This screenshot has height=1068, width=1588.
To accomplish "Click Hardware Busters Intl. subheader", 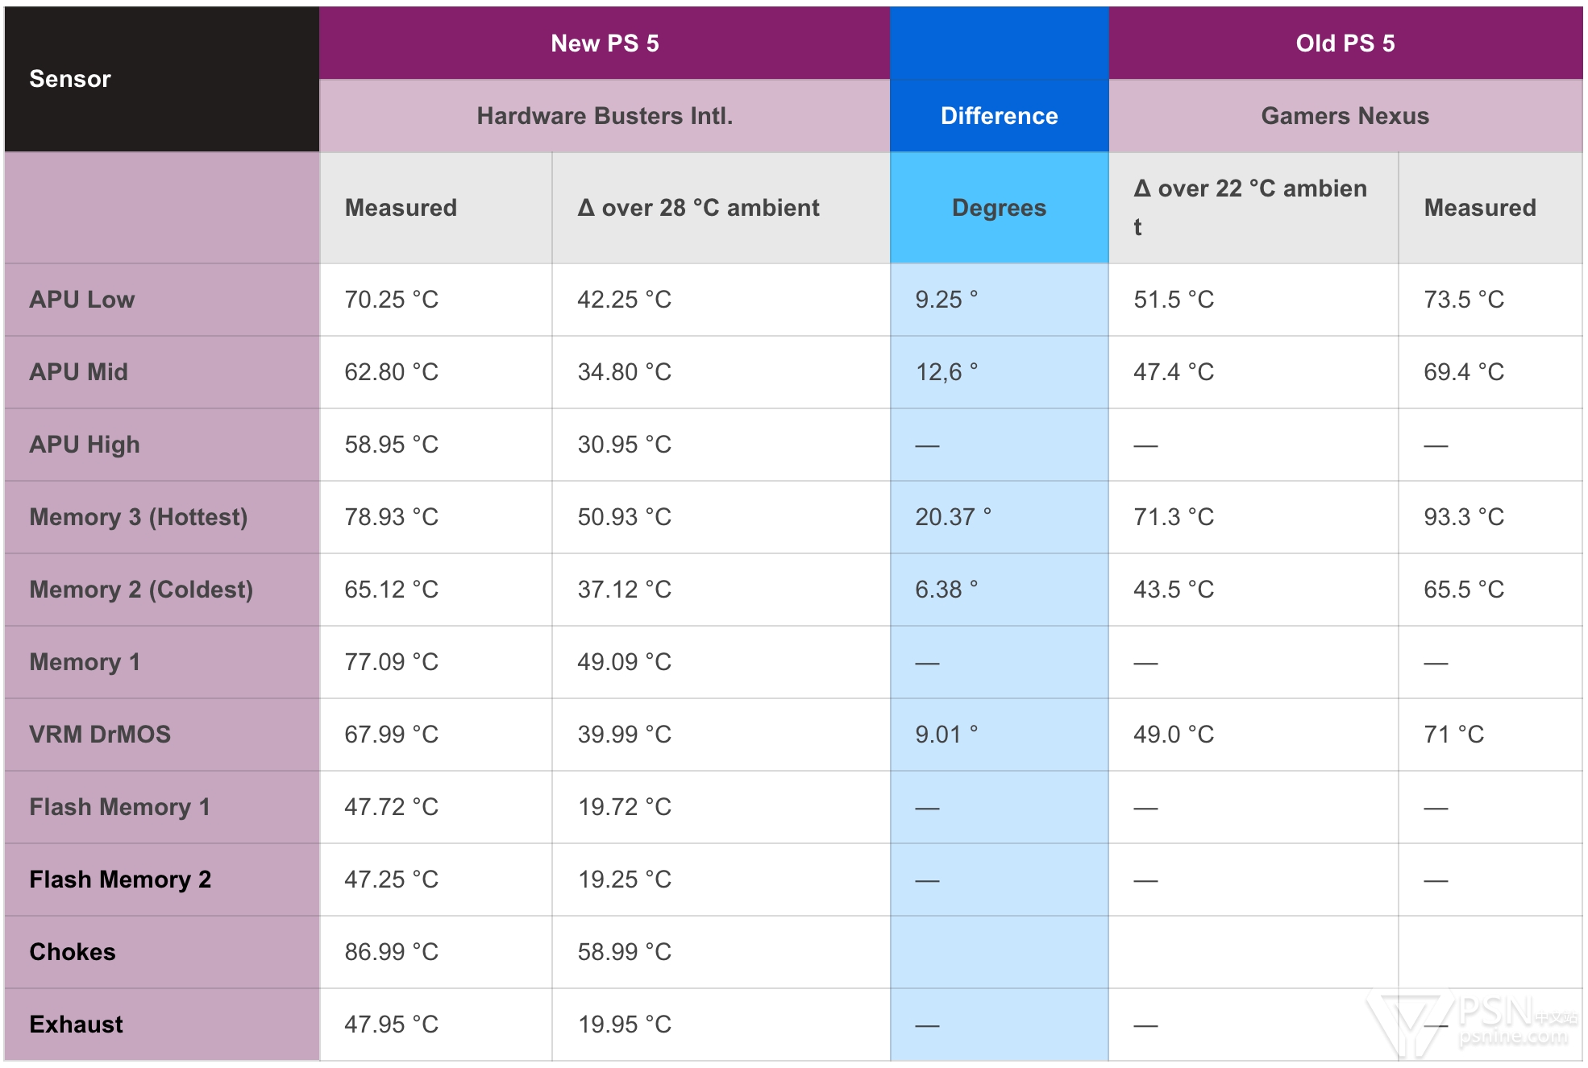I will click(605, 116).
